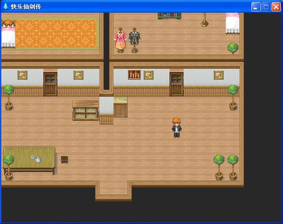Close the game window
The image size is (283, 224).
point(276,7)
